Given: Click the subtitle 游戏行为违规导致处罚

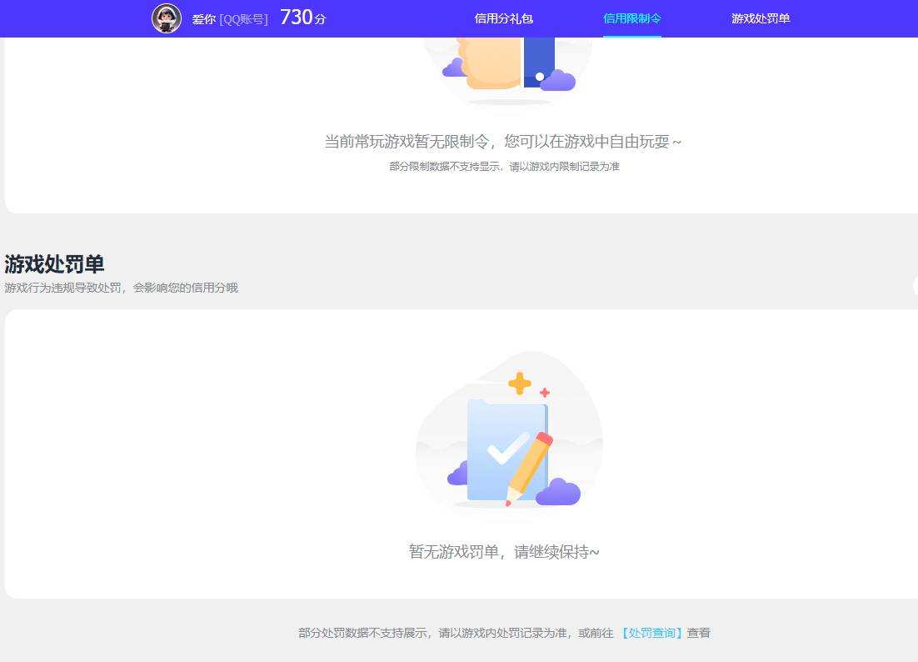Looking at the screenshot, I should click(62, 288).
